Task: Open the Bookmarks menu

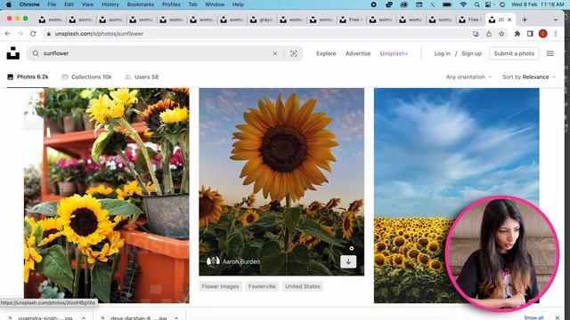Action: point(141,4)
